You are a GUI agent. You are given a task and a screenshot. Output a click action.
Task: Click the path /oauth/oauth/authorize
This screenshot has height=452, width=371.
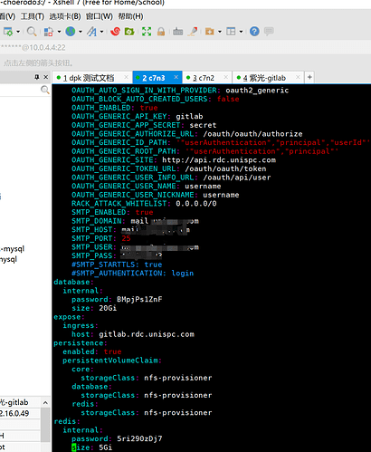click(x=252, y=134)
